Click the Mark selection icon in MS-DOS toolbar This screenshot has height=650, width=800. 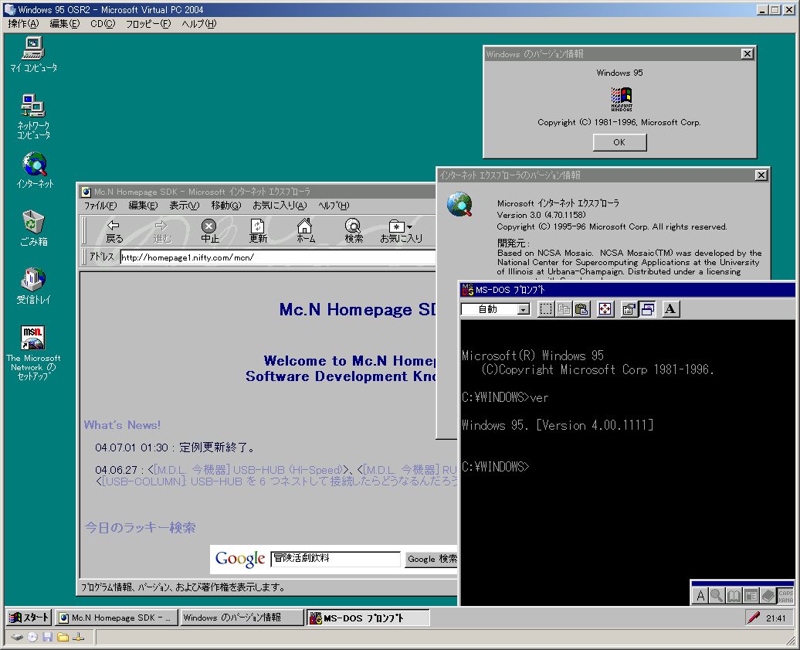[x=546, y=309]
